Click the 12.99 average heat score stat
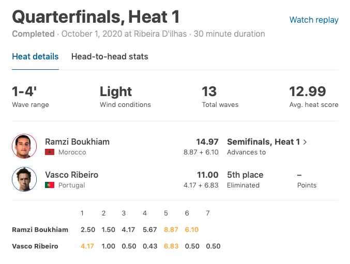The height and width of the screenshot is (264, 350). [x=307, y=92]
